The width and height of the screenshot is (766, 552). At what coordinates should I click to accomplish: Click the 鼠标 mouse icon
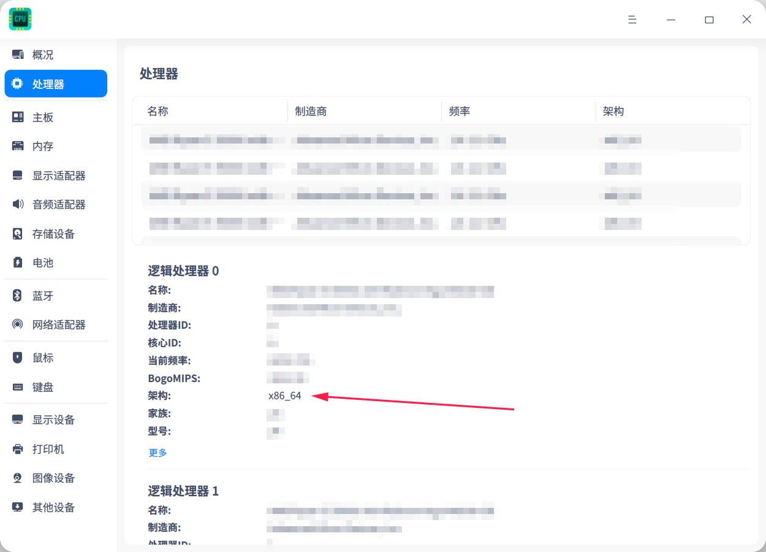point(17,358)
